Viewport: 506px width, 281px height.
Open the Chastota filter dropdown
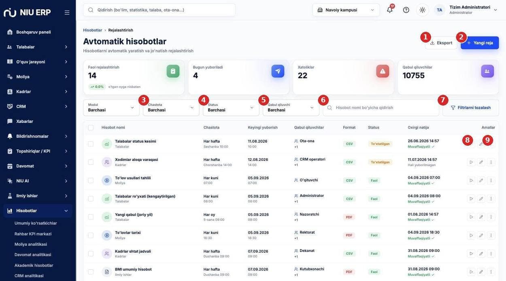171,108
